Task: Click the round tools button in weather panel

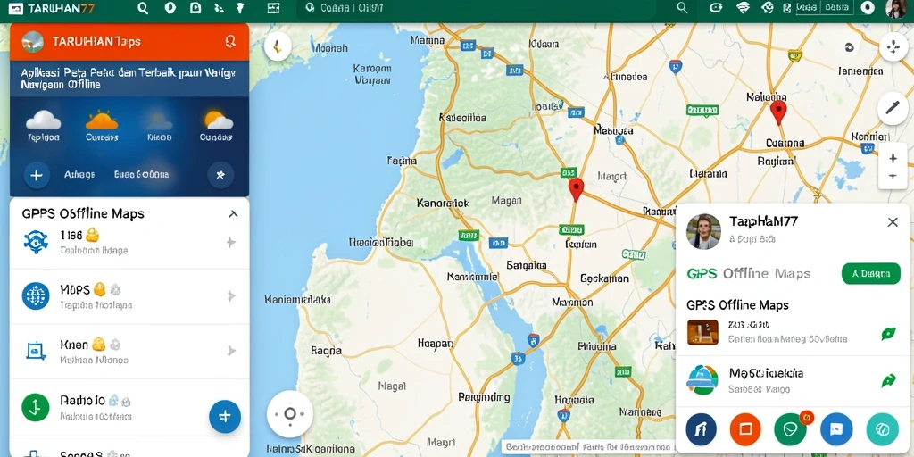Action: click(221, 175)
